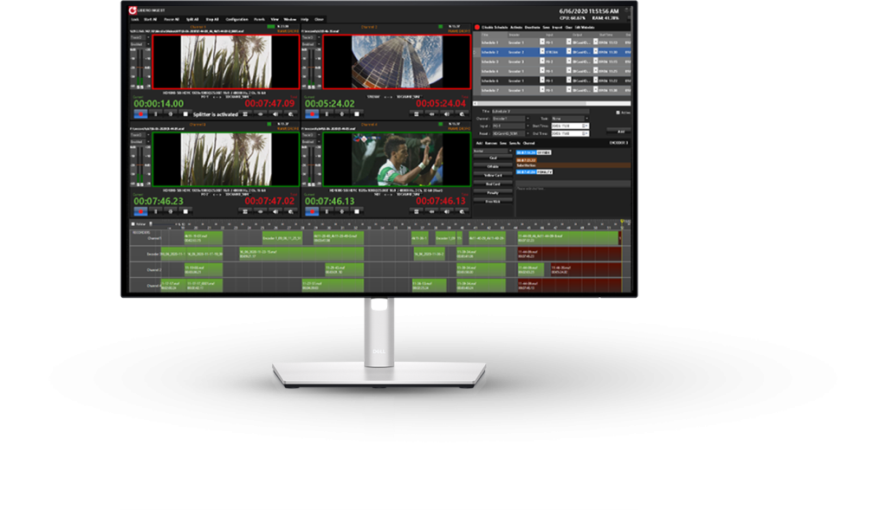Toggle the timeline checkbox above the tracks

coord(133,223)
